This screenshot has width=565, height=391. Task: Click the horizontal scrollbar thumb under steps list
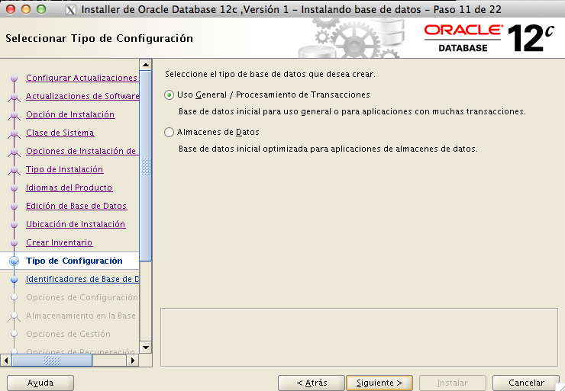52,360
